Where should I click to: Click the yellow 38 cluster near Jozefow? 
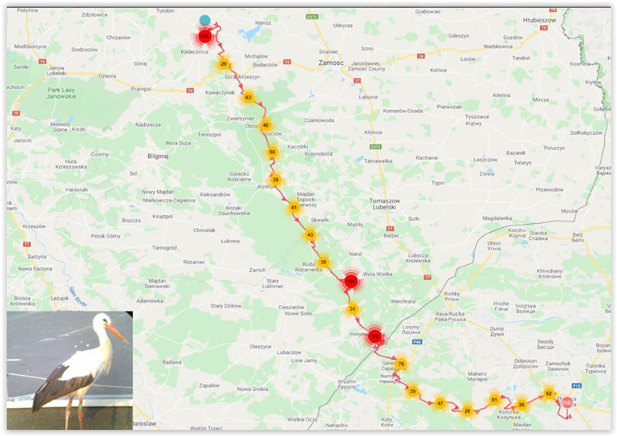[x=276, y=180]
